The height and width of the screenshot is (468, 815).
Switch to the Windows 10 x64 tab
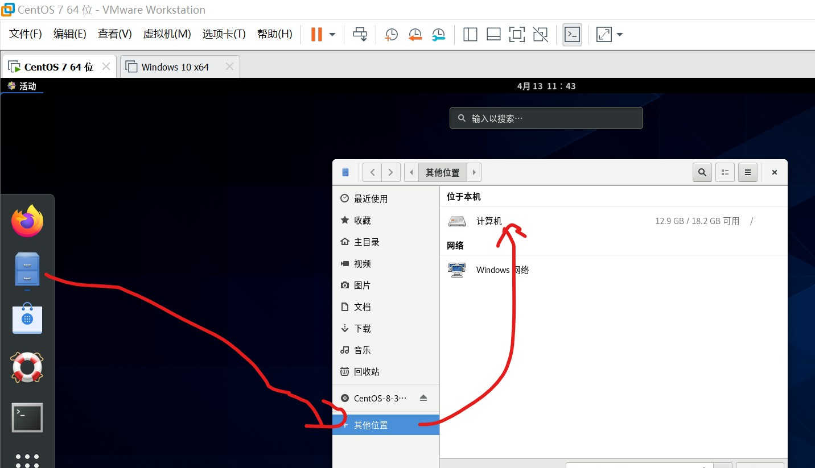coord(175,67)
